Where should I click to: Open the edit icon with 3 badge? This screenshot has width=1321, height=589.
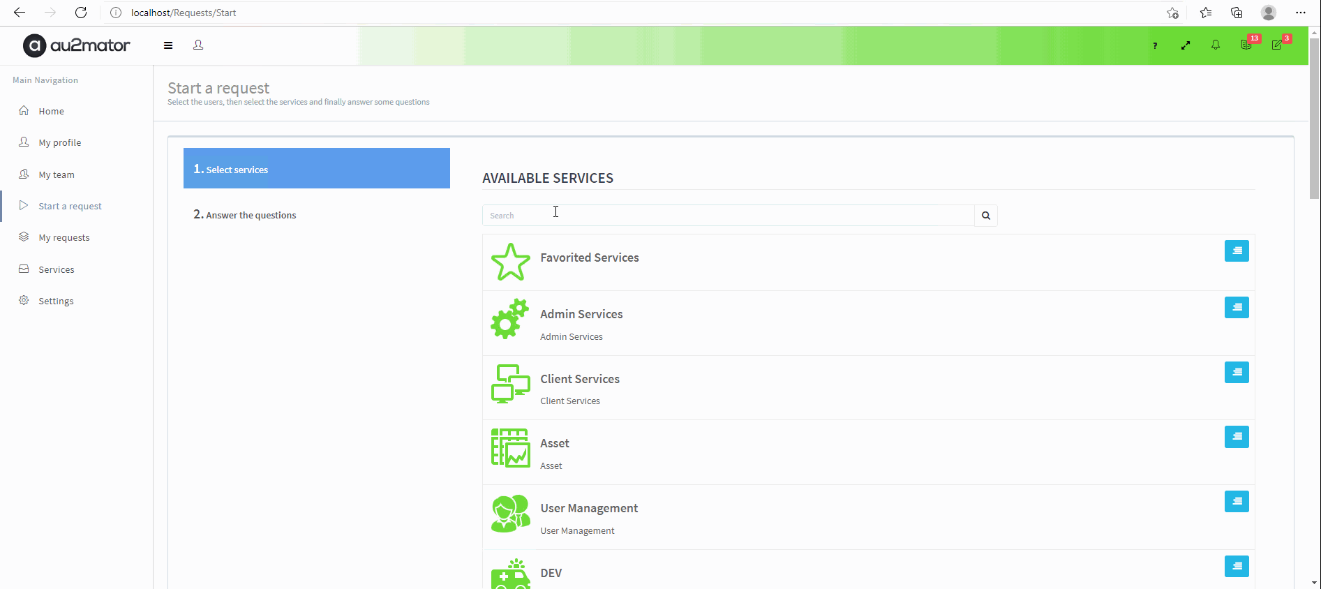click(1277, 45)
